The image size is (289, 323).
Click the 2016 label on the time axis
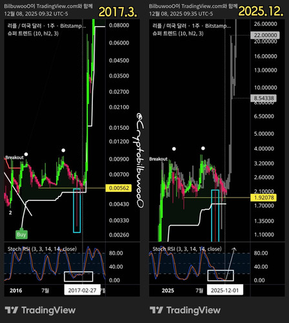pos(15,291)
